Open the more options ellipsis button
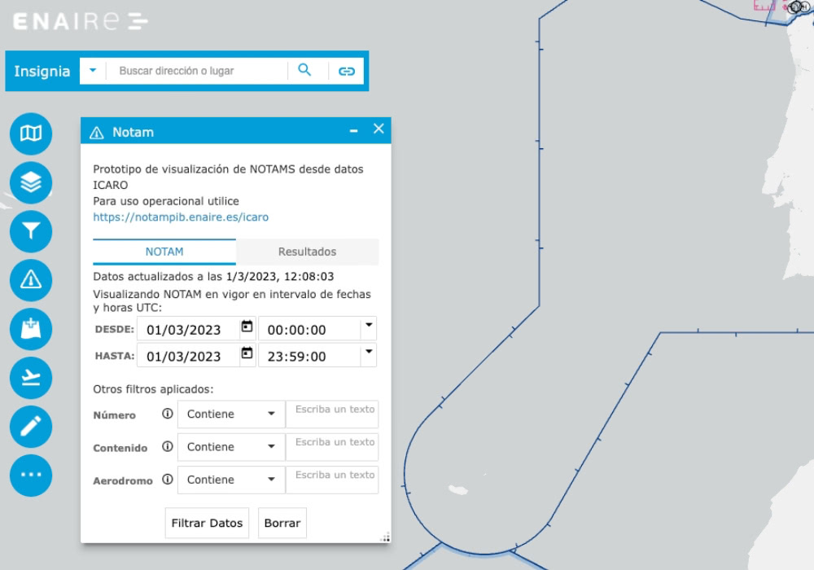 [31, 476]
